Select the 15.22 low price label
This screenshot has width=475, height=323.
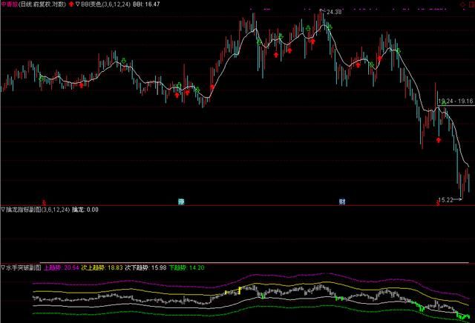pyautogui.click(x=445, y=199)
